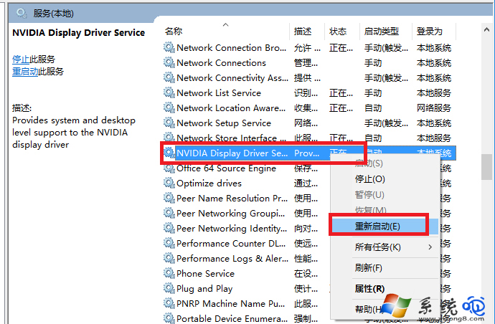
Task: Sort services by the Name (名称) column
Action: (x=174, y=32)
